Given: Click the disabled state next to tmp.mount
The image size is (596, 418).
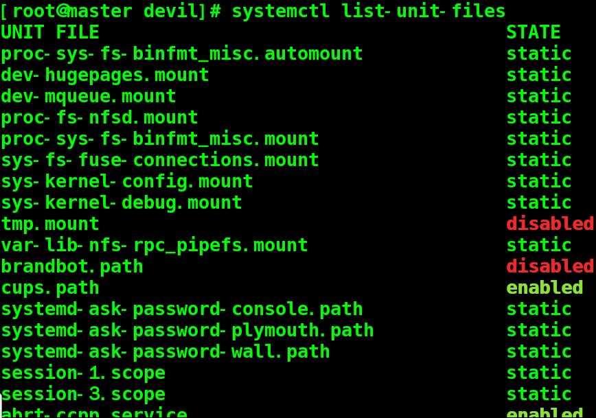Looking at the screenshot, I should pos(550,224).
